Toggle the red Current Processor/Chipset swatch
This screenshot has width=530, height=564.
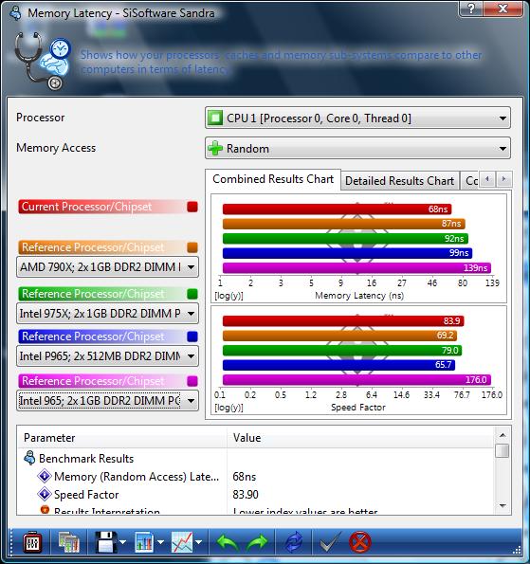(192, 207)
